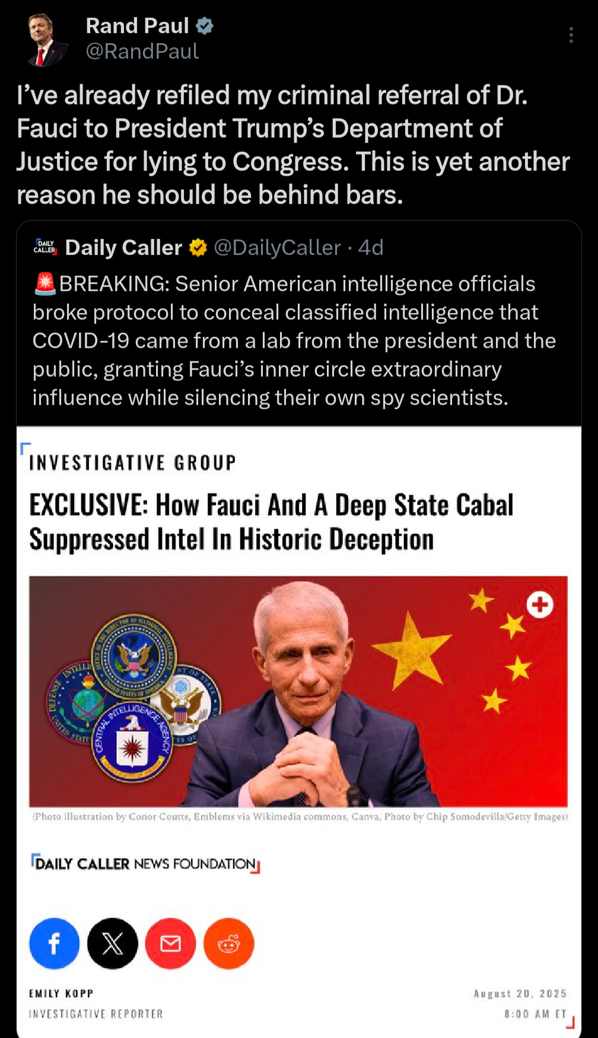
Task: Click the Daily Caller avatar logo
Action: click(x=45, y=247)
